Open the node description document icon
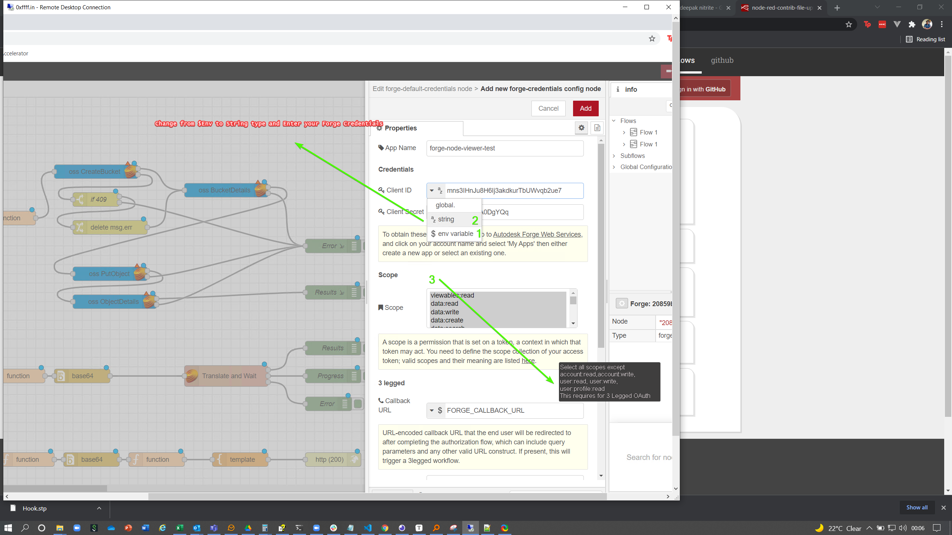Viewport: 952px width, 535px height. coord(597,128)
